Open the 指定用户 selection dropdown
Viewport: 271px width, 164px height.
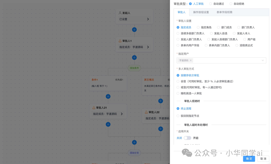262,60
